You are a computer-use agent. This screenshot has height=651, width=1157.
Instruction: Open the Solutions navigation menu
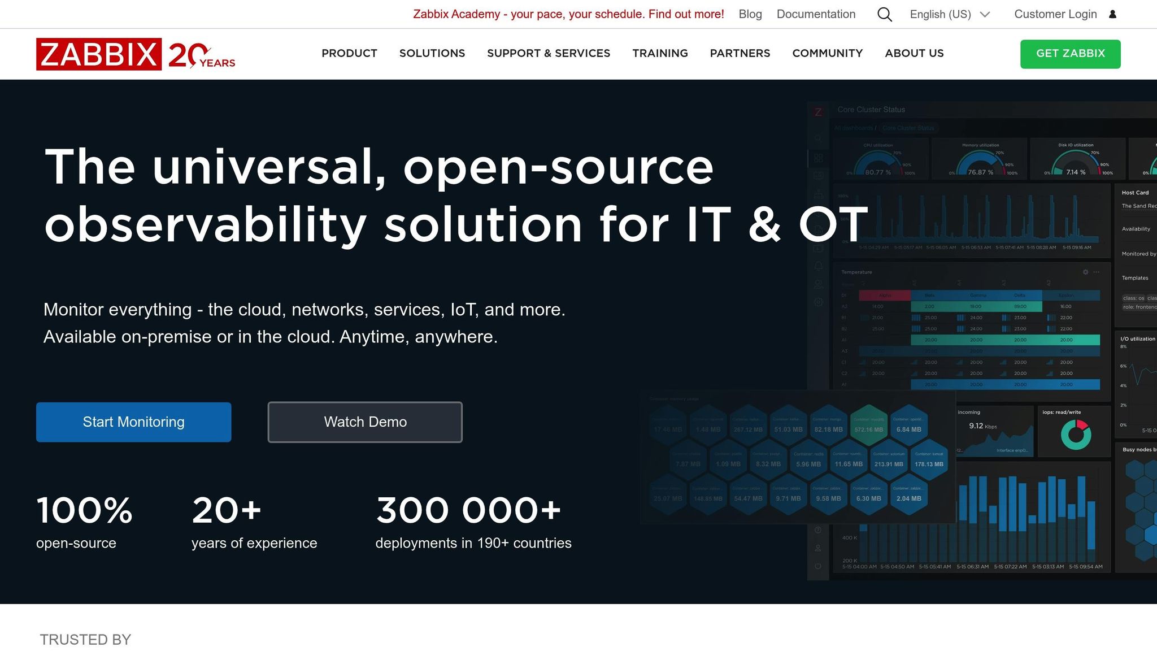(x=432, y=54)
